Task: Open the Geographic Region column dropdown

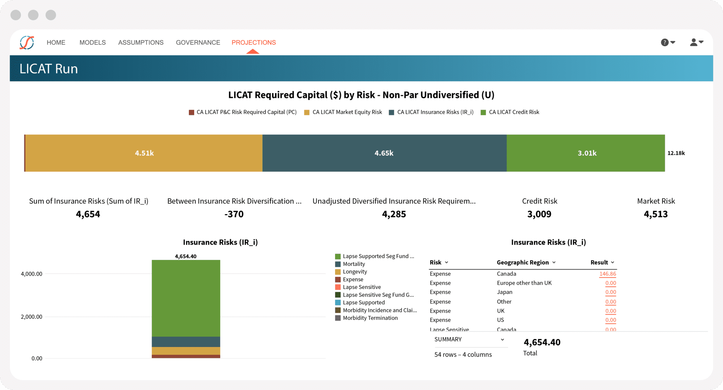Action: click(x=554, y=262)
